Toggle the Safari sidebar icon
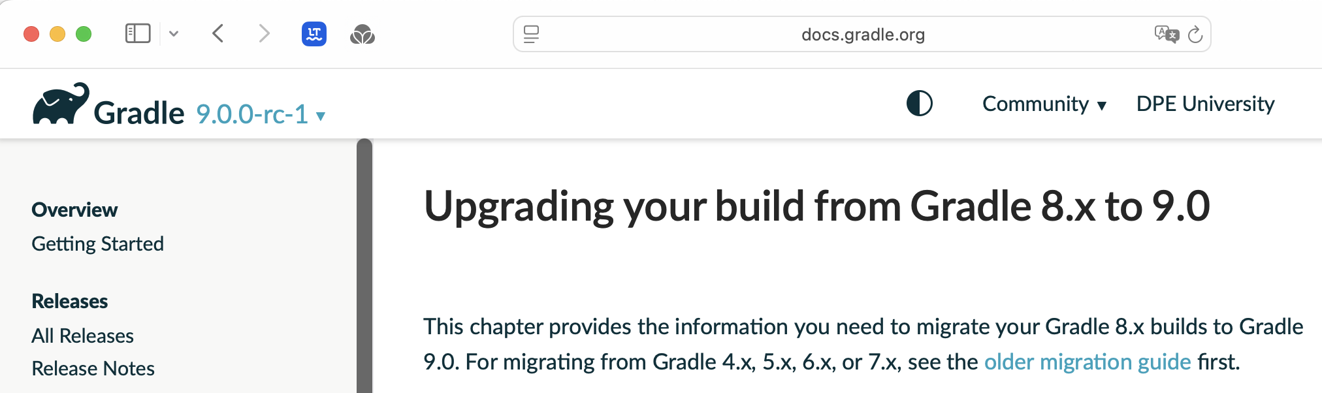 pyautogui.click(x=138, y=33)
